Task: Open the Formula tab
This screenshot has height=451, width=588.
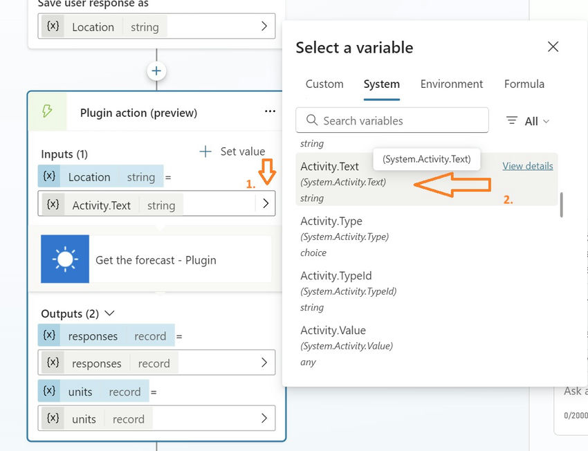Action: coord(524,84)
